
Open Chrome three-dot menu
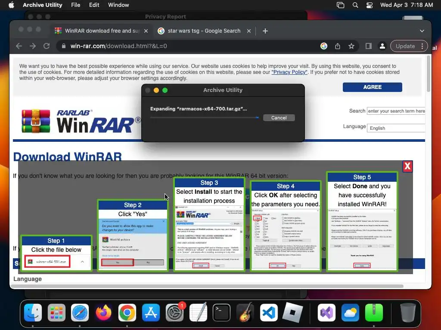[x=422, y=46]
